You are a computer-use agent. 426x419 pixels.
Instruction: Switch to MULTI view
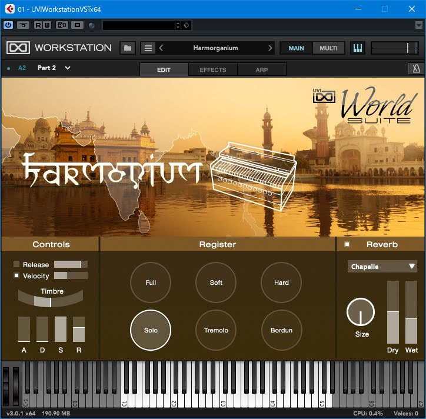coord(328,48)
